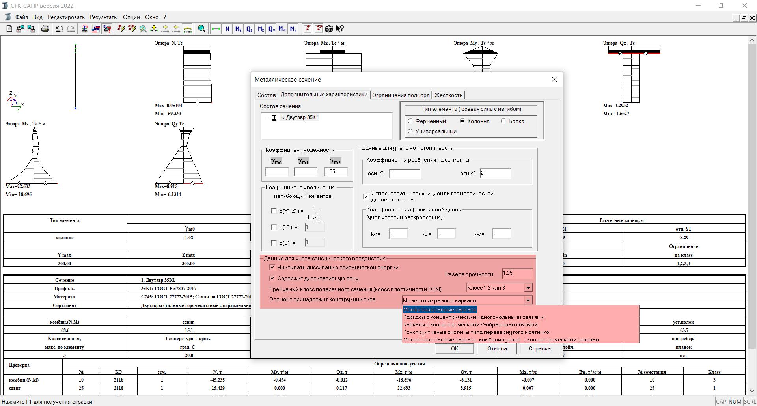Click the undo arrow icon
The image size is (757, 406).
[x=59, y=29]
